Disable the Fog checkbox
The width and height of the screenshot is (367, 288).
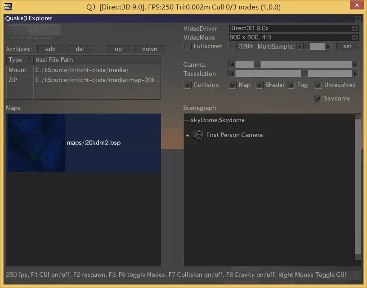pos(291,85)
